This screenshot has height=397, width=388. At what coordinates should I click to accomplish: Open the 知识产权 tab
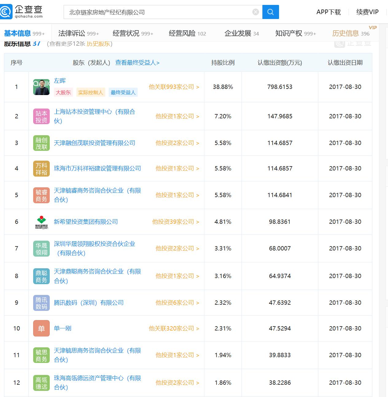(x=296, y=33)
